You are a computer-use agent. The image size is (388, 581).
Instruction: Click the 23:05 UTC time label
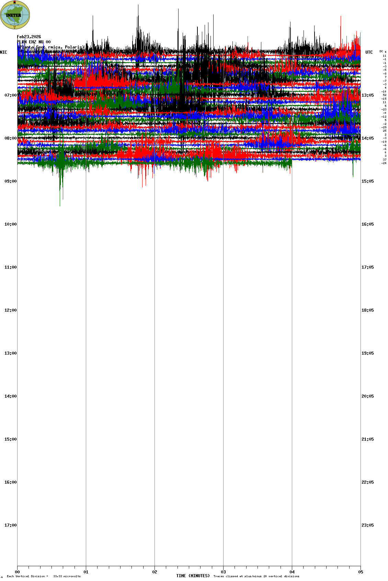click(x=367, y=525)
